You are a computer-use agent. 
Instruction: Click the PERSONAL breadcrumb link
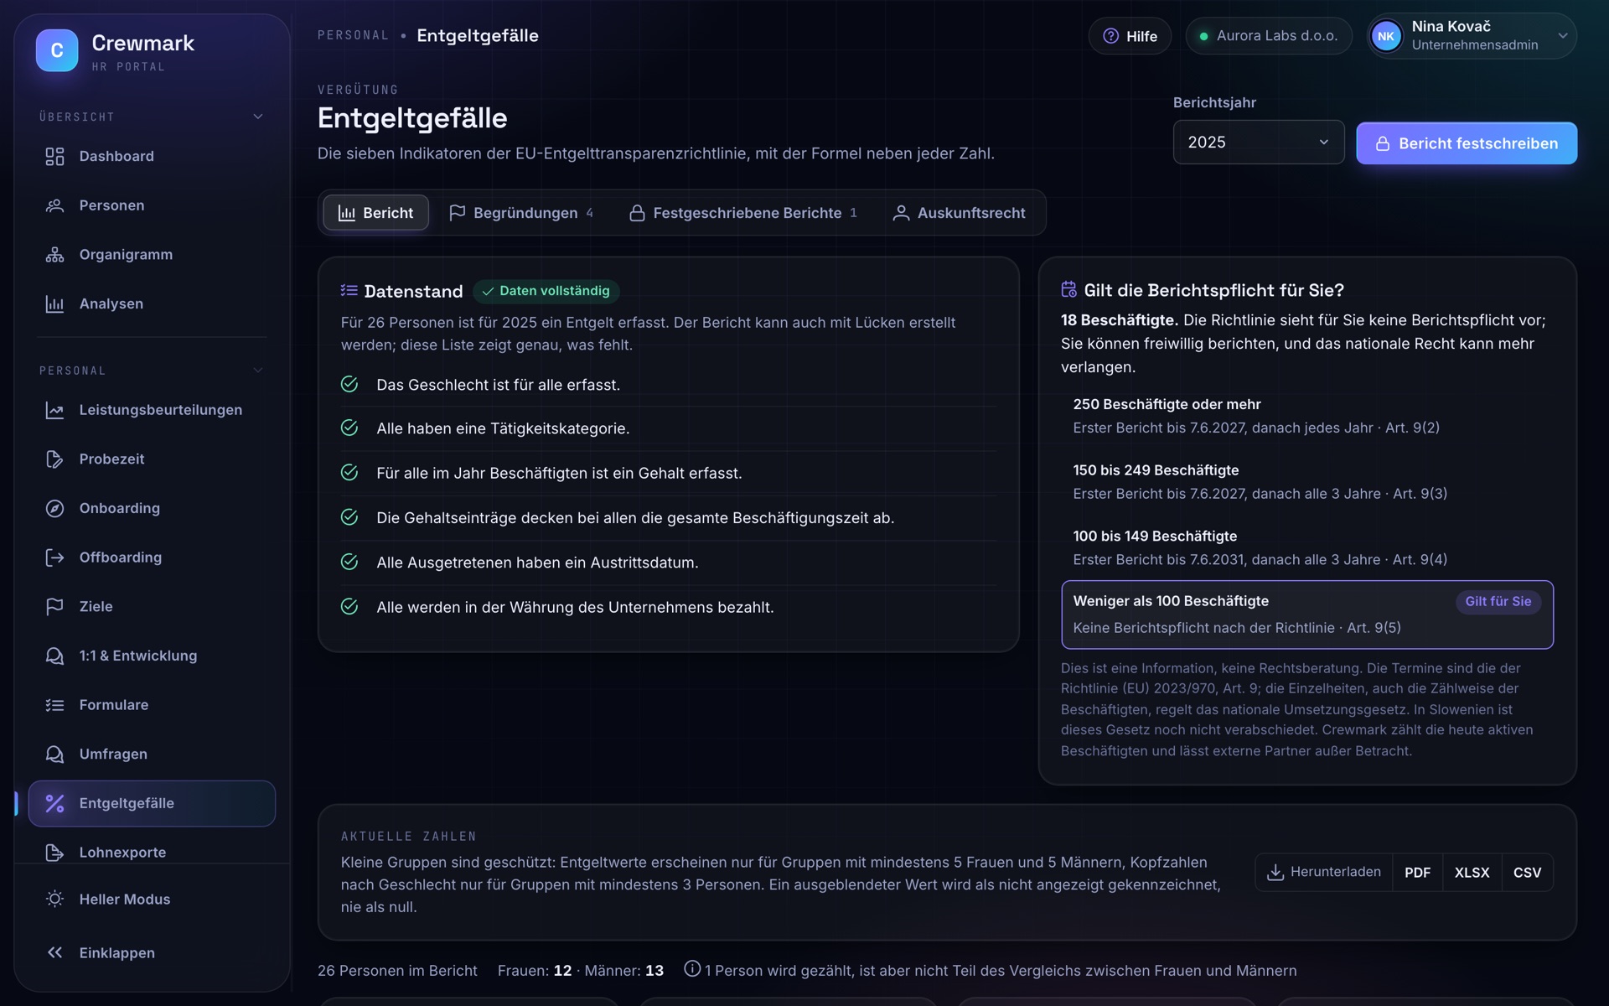(x=353, y=35)
